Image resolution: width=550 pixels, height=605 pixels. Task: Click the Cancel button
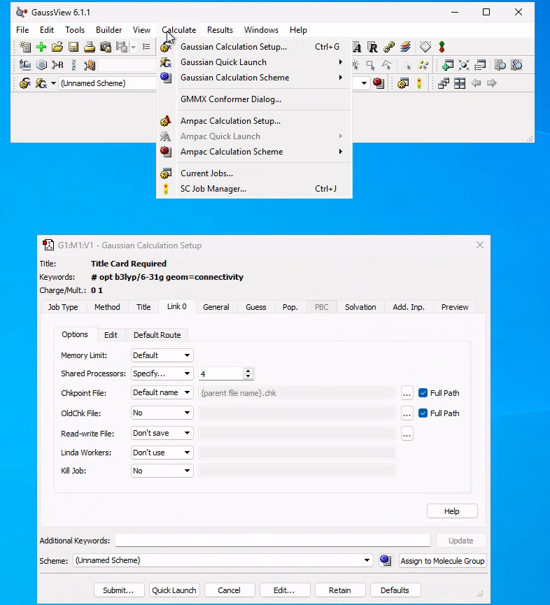coord(230,590)
